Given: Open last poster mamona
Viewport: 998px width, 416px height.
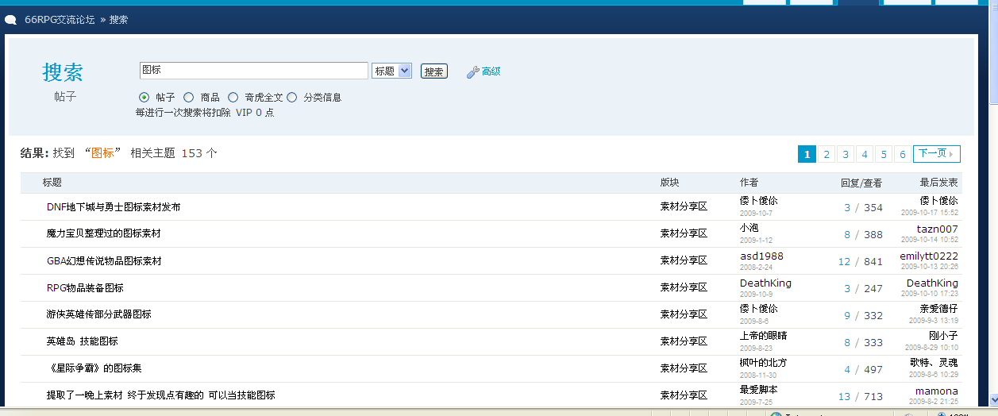Looking at the screenshot, I should [x=937, y=391].
